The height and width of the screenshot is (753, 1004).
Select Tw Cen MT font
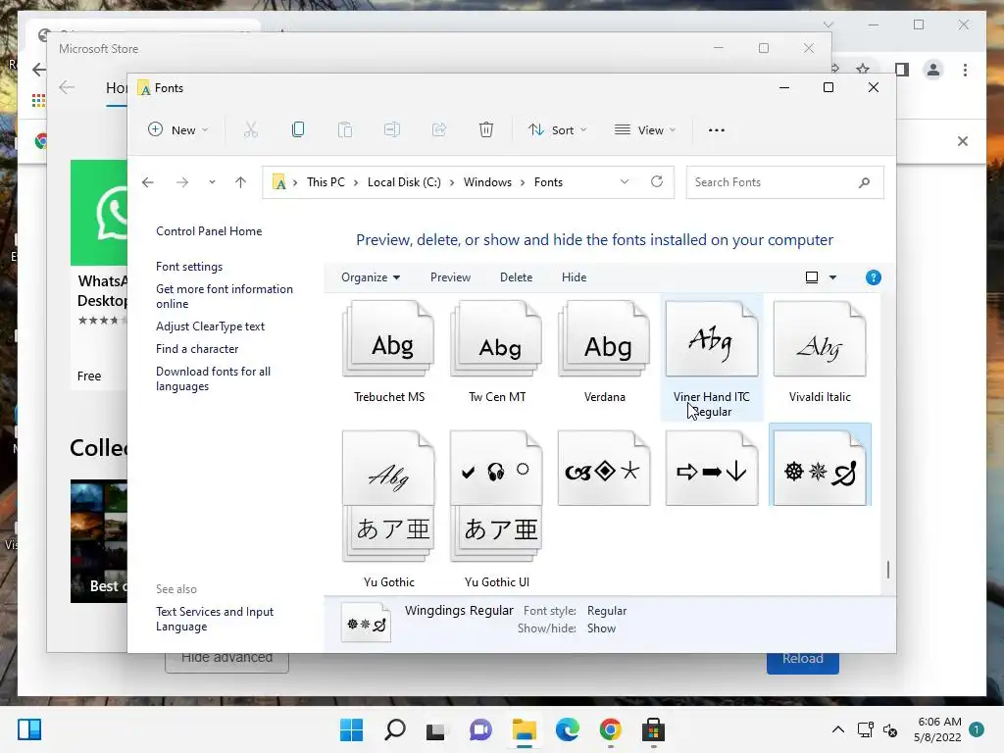pyautogui.click(x=497, y=352)
